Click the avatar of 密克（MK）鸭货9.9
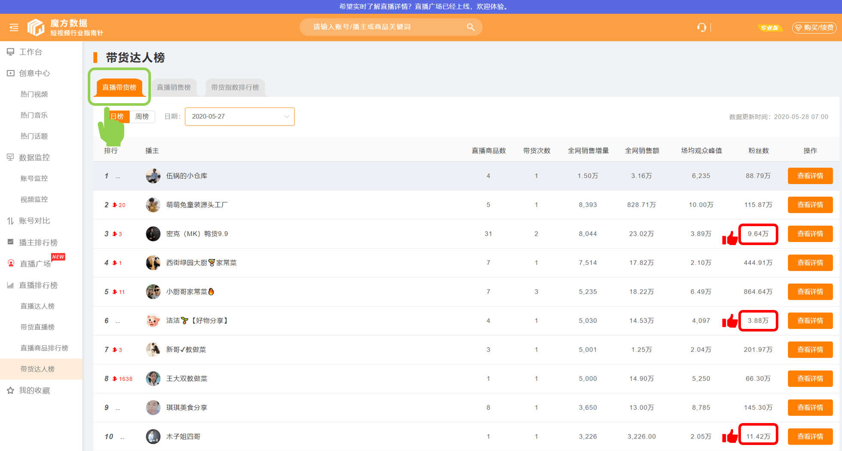This screenshot has height=451, width=842. [x=153, y=233]
